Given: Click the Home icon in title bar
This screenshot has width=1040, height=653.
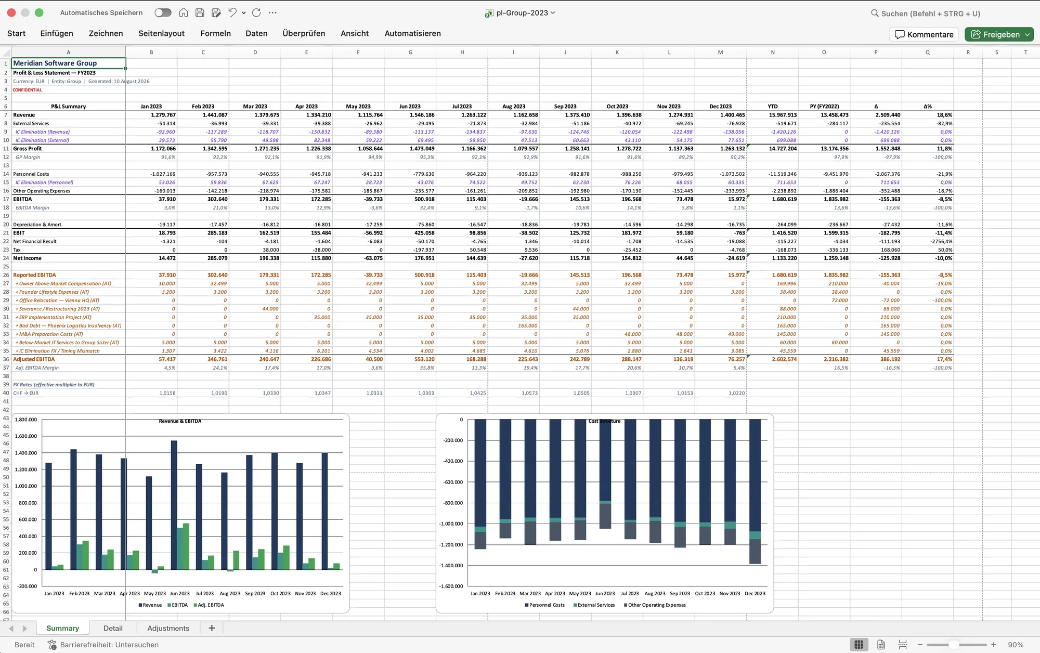Looking at the screenshot, I should (184, 12).
